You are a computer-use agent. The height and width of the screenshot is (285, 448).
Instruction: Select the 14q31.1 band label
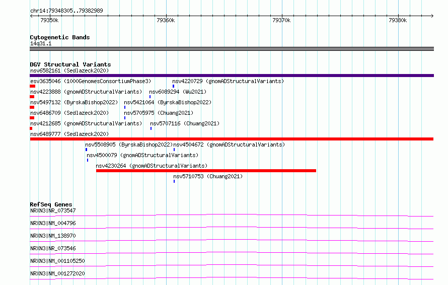coord(41,43)
